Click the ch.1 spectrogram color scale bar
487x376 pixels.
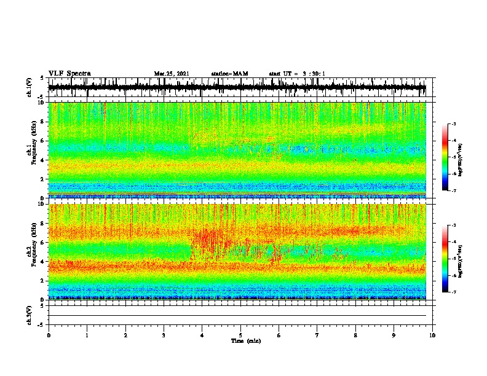(445, 157)
